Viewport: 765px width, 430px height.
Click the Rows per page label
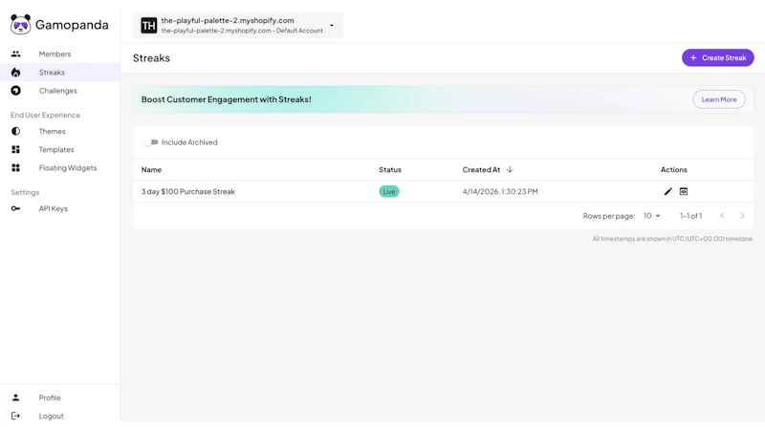(609, 216)
